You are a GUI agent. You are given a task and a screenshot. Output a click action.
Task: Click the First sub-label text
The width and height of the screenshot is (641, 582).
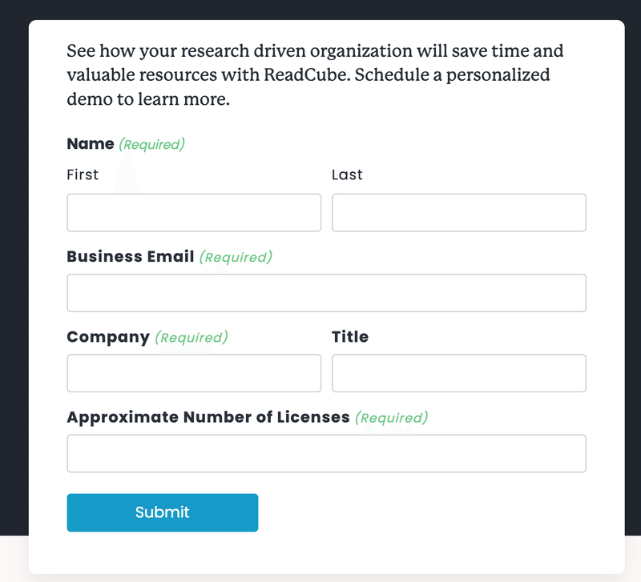point(83,175)
